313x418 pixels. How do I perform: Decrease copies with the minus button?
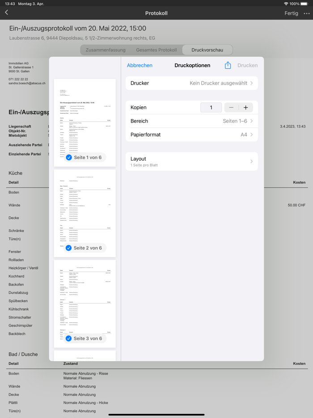231,107
